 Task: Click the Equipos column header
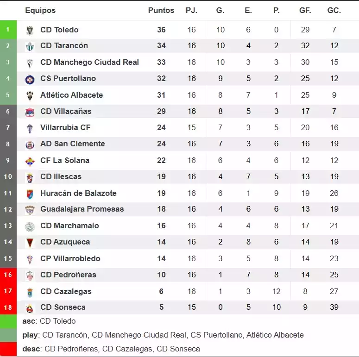[40, 10]
